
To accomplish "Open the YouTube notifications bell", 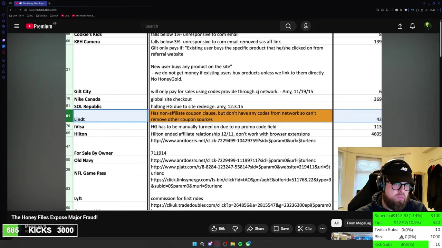I will point(412,26).
